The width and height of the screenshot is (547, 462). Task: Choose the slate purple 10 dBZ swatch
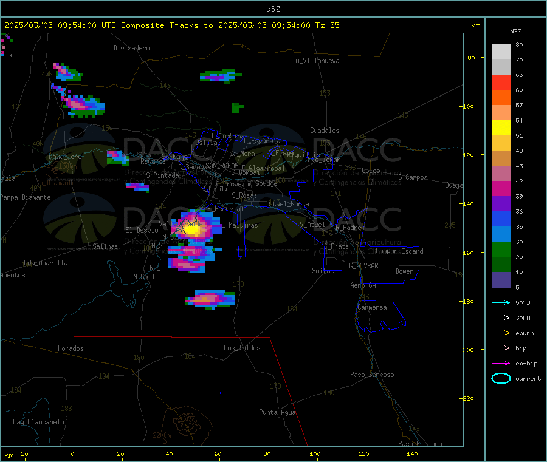click(501, 280)
